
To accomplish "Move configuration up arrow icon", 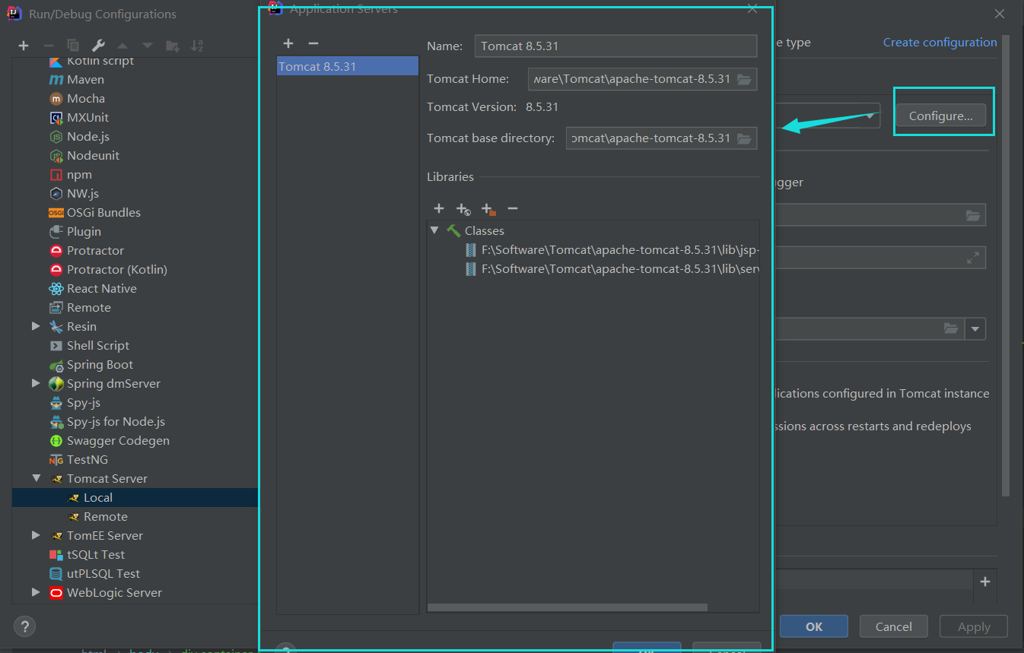I will tap(122, 46).
